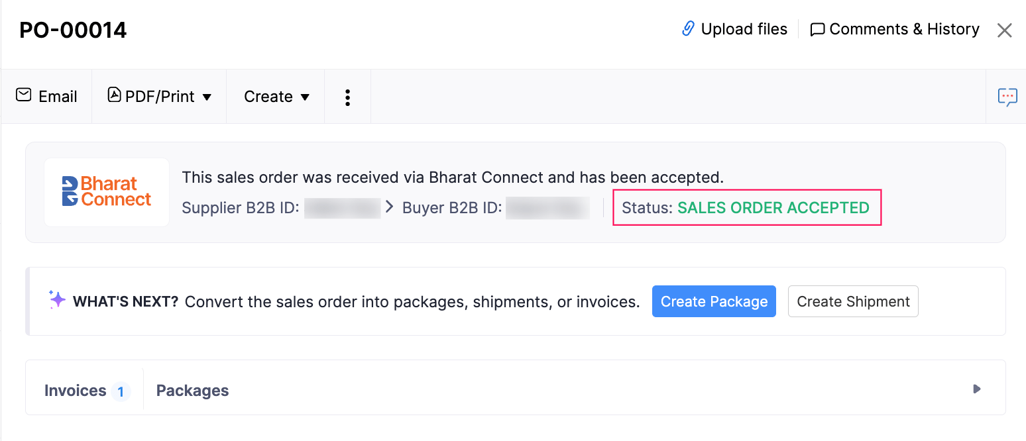Expand the Invoices panel using the right chevron
Screen dimensions: 1026x441
pos(976,389)
